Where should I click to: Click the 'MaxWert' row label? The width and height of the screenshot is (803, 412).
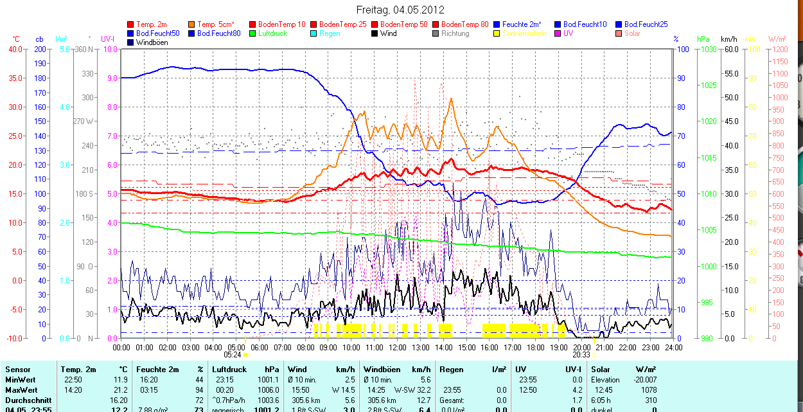(20, 390)
